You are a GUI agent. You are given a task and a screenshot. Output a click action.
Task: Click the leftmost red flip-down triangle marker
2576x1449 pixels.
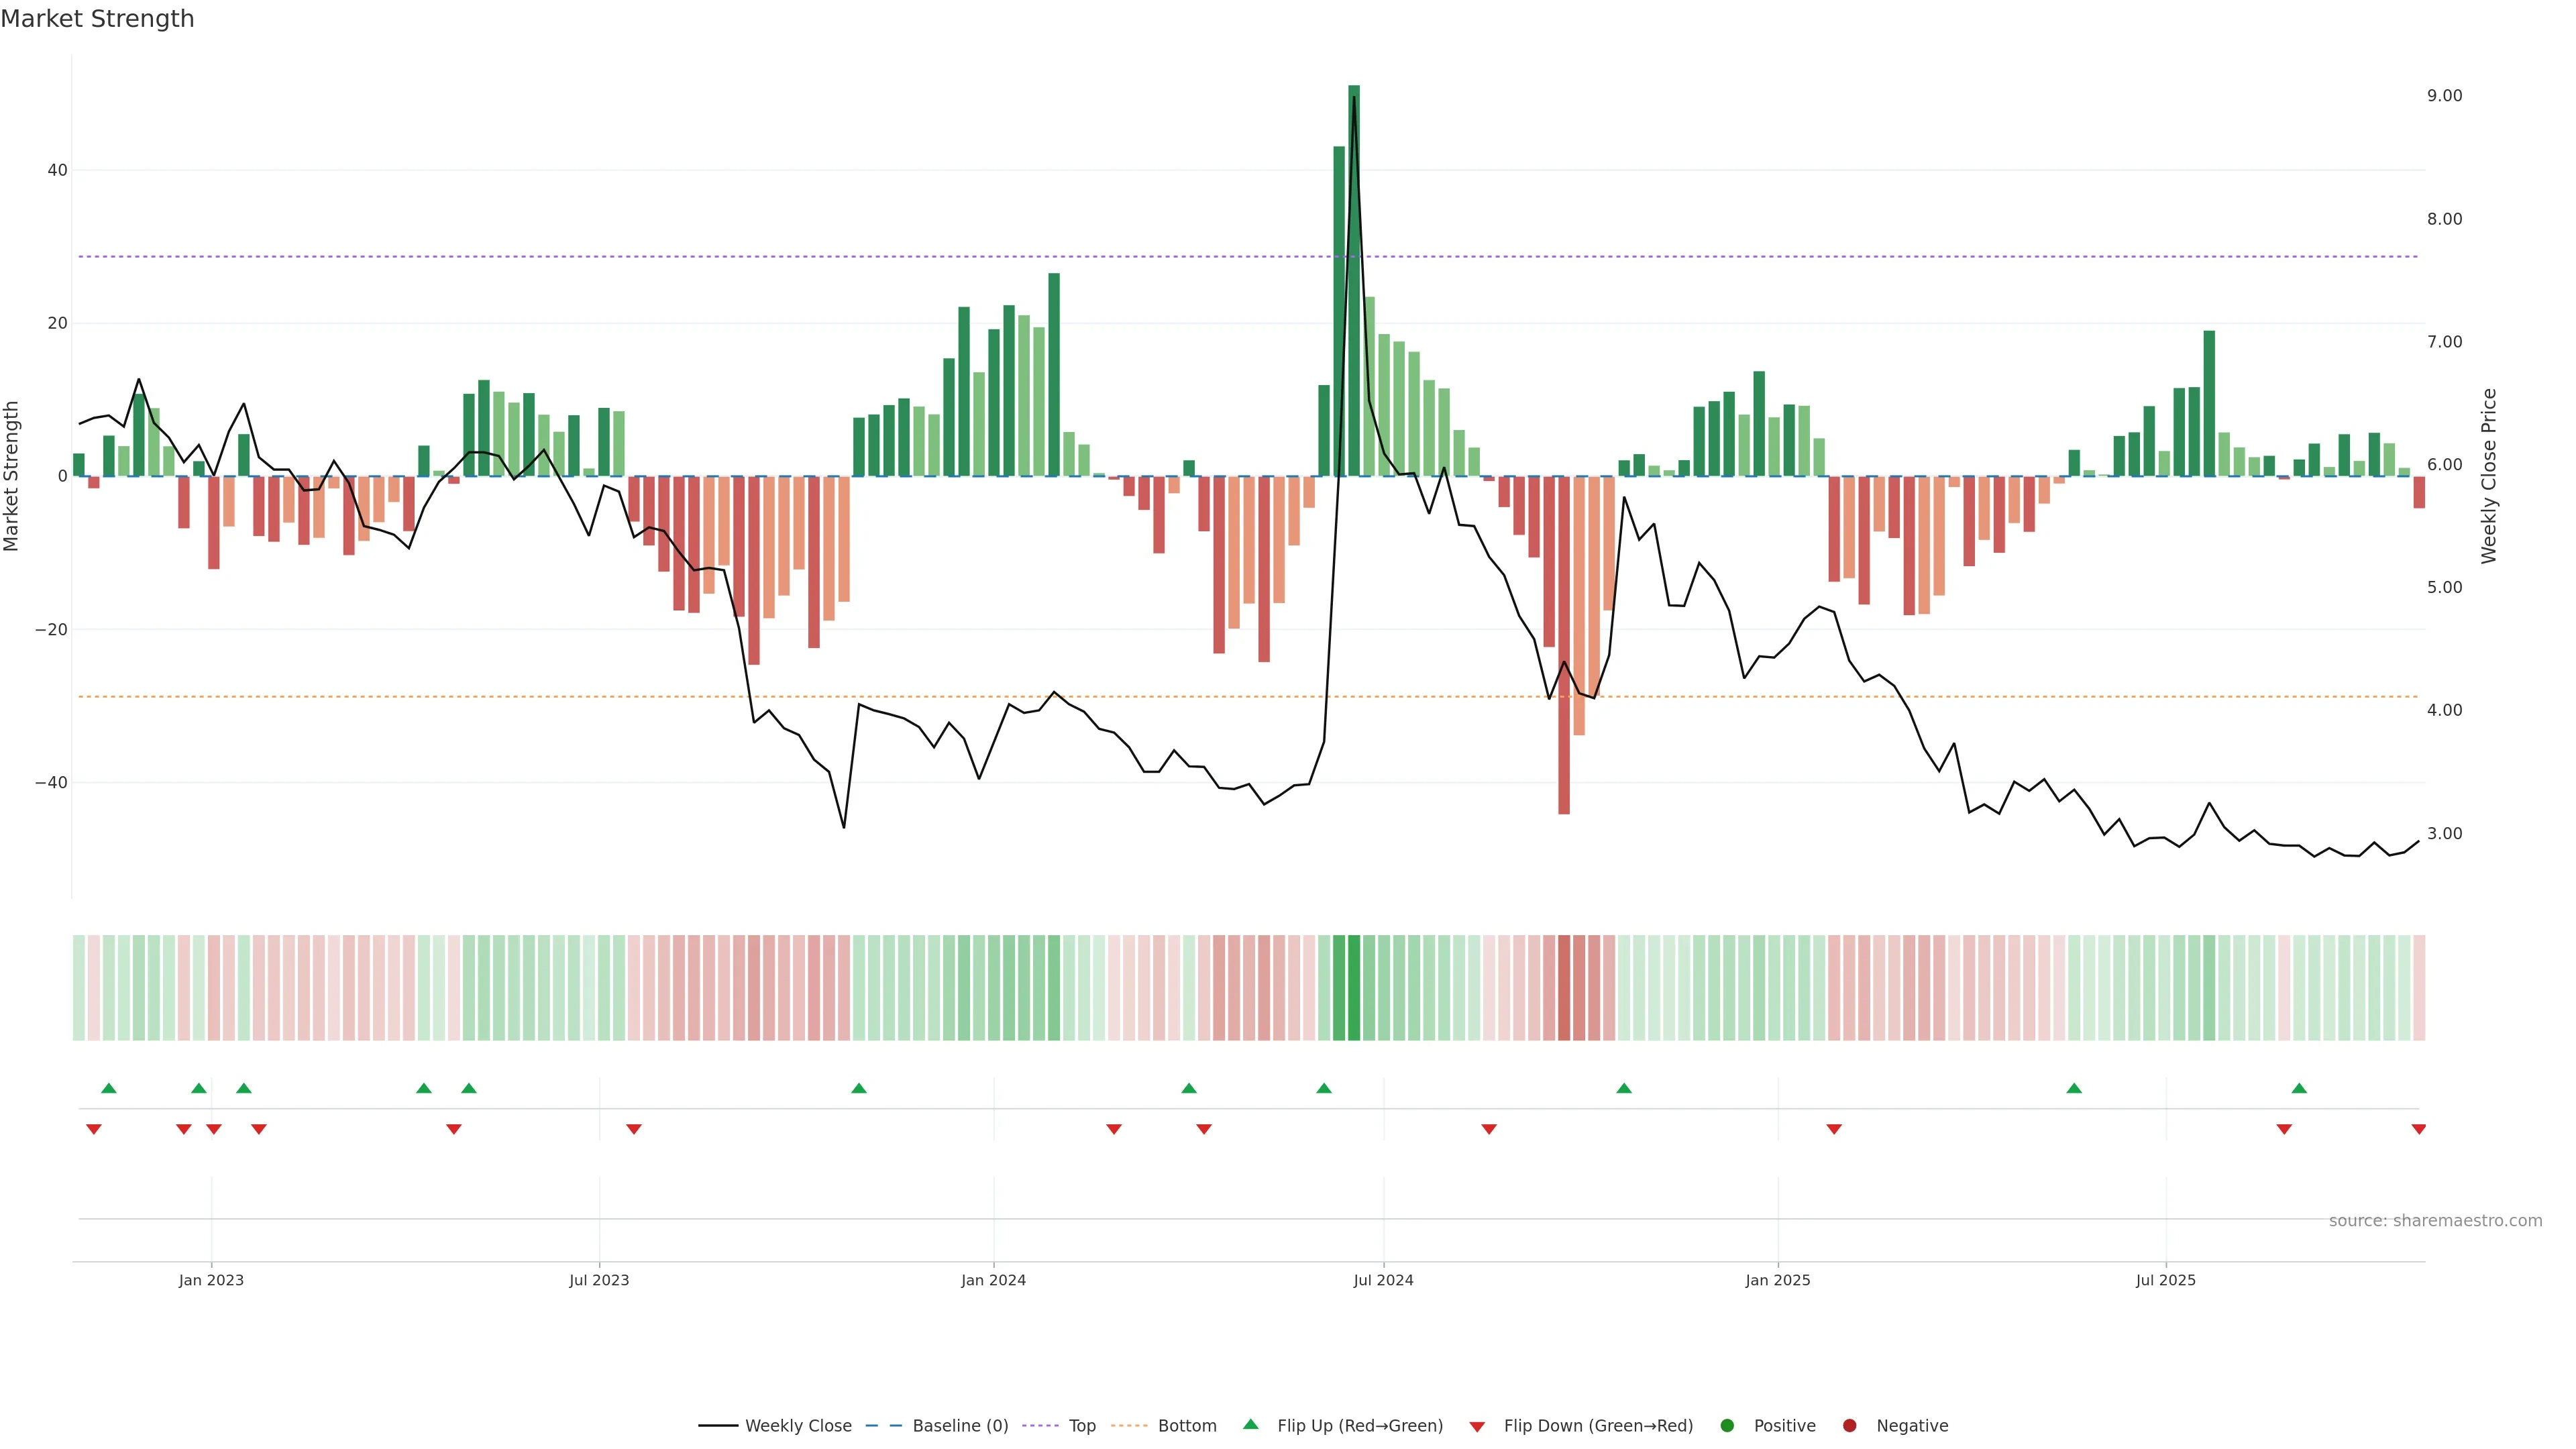94,1129
